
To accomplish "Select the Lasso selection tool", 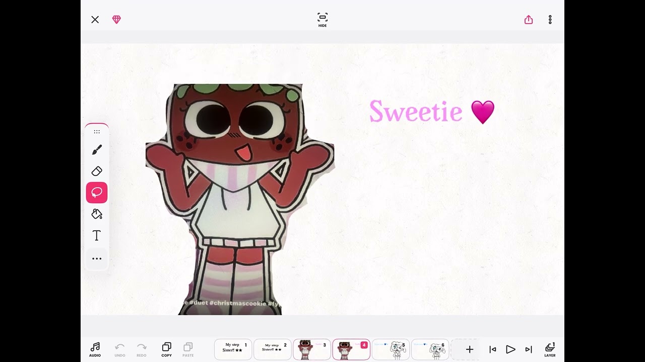I will click(97, 193).
